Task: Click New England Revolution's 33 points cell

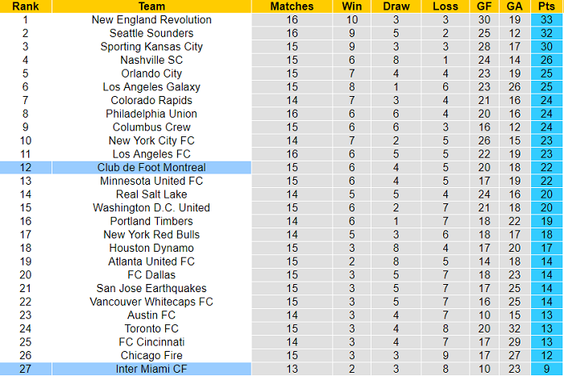Action: click(547, 19)
